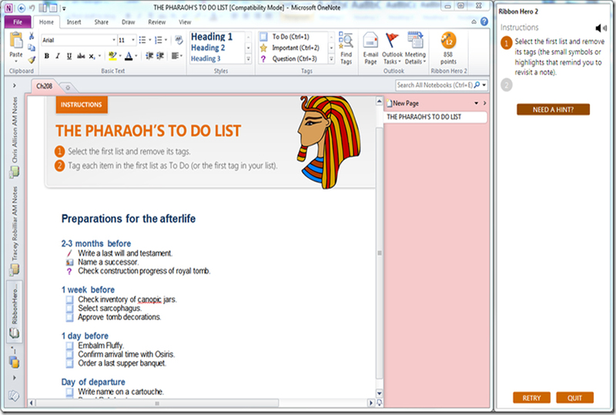
Task: Open the File tab
Action: [18, 22]
